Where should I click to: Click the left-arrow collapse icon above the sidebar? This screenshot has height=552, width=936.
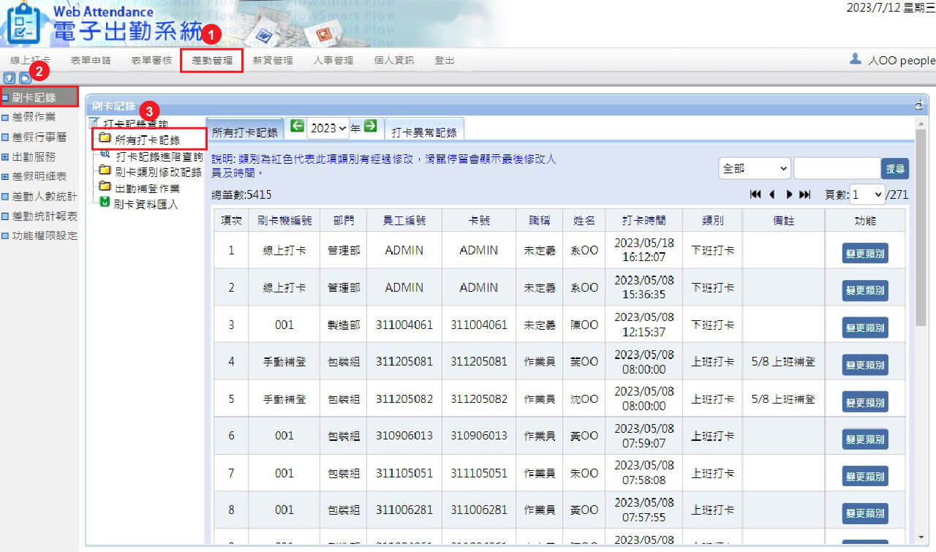pos(25,77)
